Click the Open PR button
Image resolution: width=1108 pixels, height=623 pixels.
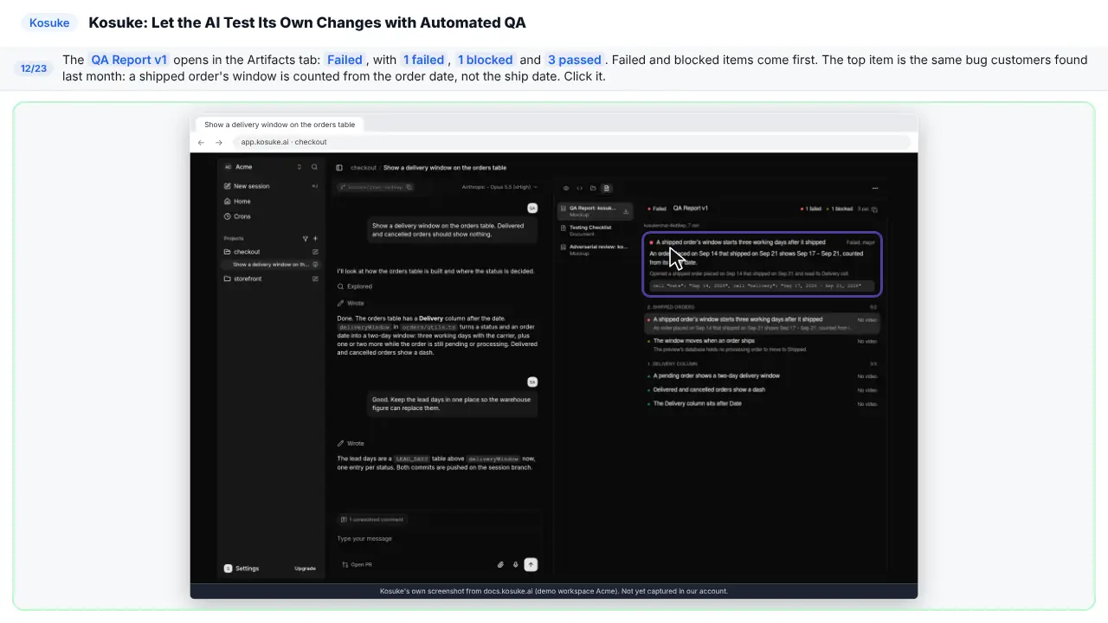pyautogui.click(x=357, y=565)
